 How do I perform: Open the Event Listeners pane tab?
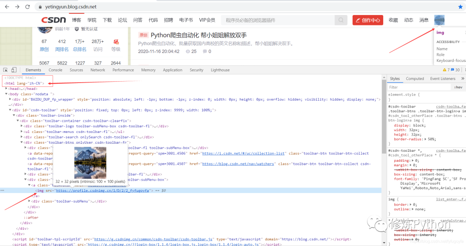pos(443,79)
